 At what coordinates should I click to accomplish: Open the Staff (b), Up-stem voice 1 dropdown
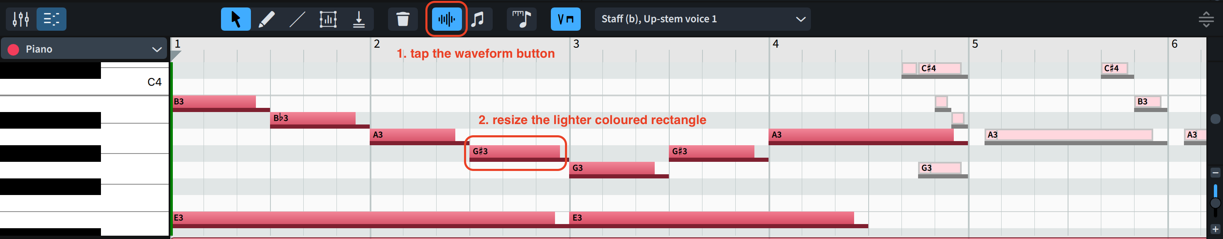tap(702, 20)
